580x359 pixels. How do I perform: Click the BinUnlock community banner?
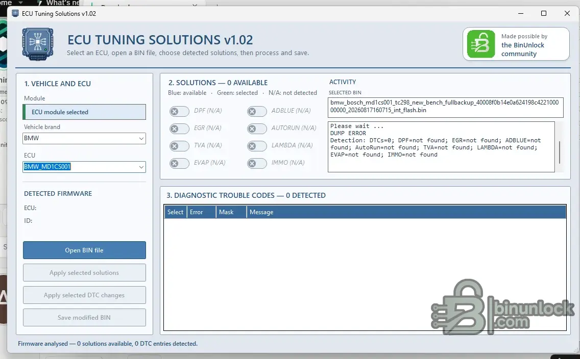(516, 44)
